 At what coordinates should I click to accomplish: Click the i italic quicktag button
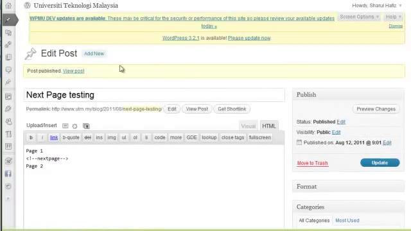42,137
